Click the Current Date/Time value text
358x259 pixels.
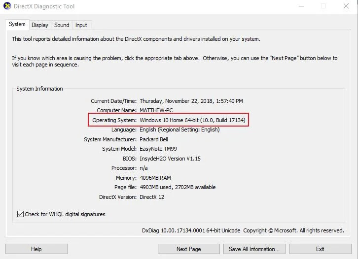pos(191,101)
